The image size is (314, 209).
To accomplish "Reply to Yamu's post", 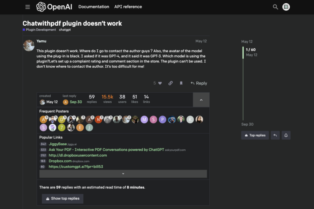I will tap(199, 83).
